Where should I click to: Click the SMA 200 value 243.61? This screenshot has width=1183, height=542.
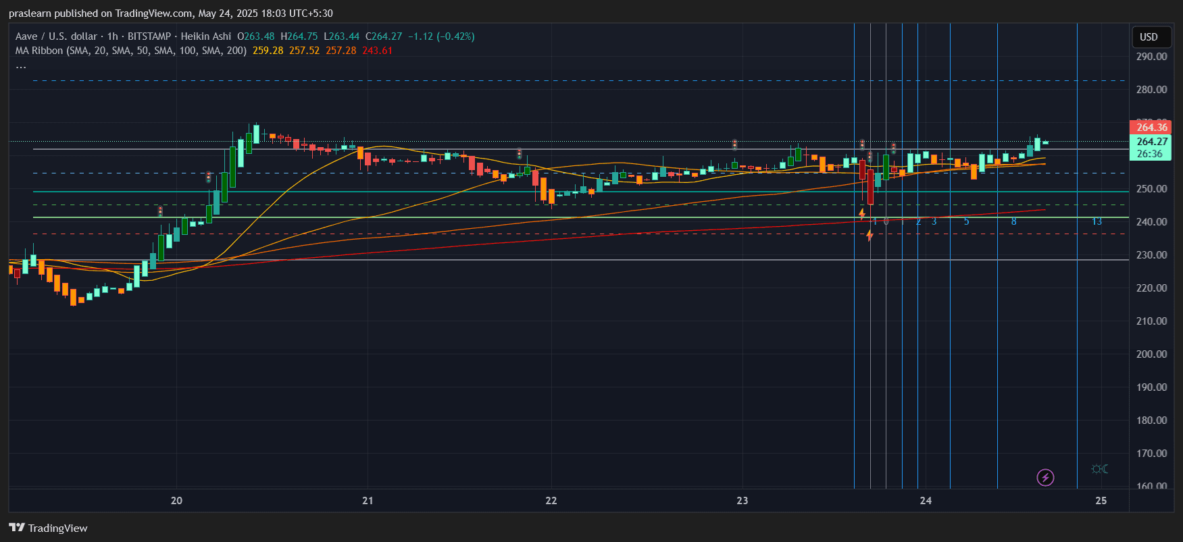click(377, 51)
